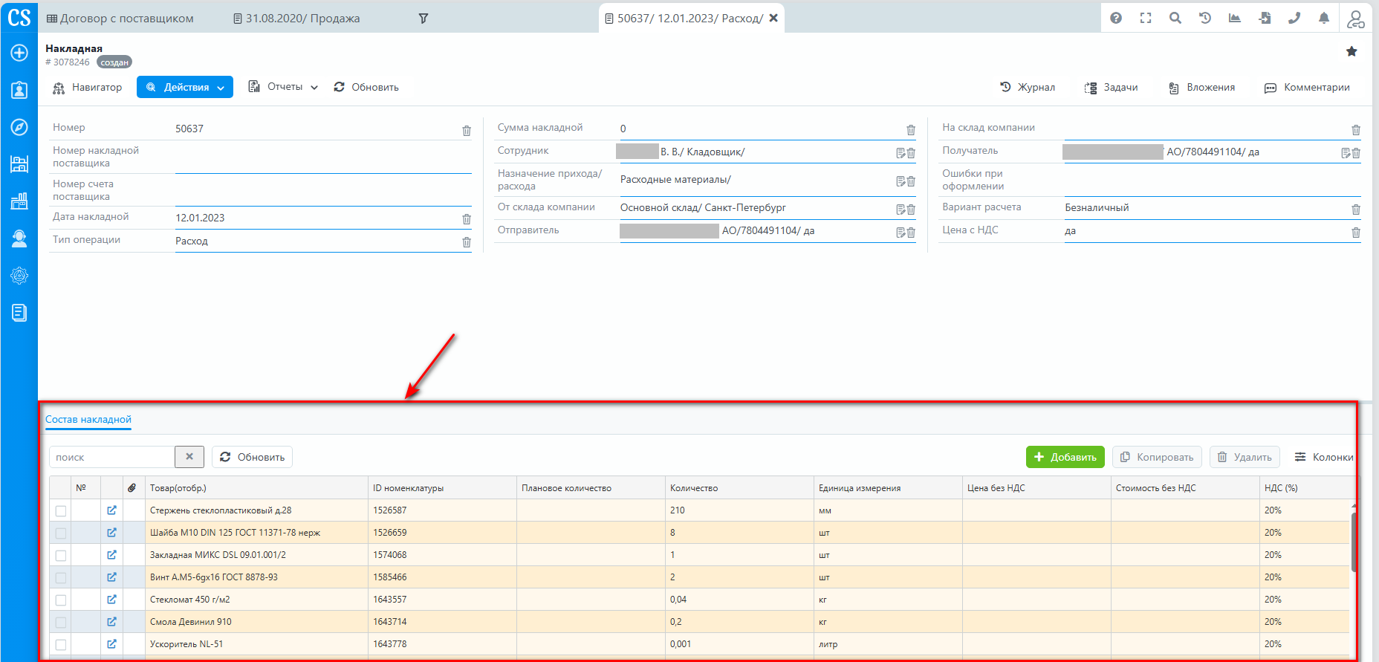Open the compass icon in left sidebar

coord(19,127)
